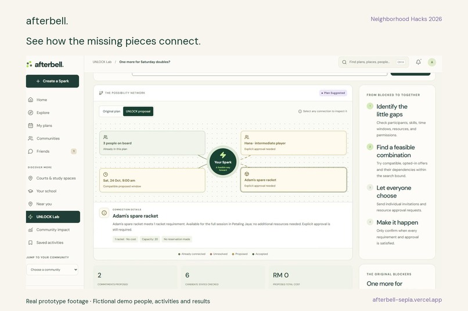Click the connection details info icon
This screenshot has width=468, height=311.
point(104,213)
